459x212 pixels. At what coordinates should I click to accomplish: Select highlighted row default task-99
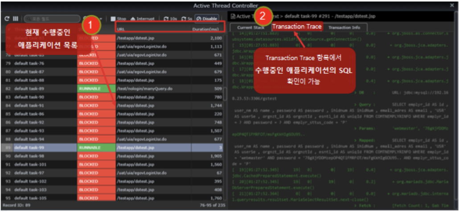[x=113, y=148]
